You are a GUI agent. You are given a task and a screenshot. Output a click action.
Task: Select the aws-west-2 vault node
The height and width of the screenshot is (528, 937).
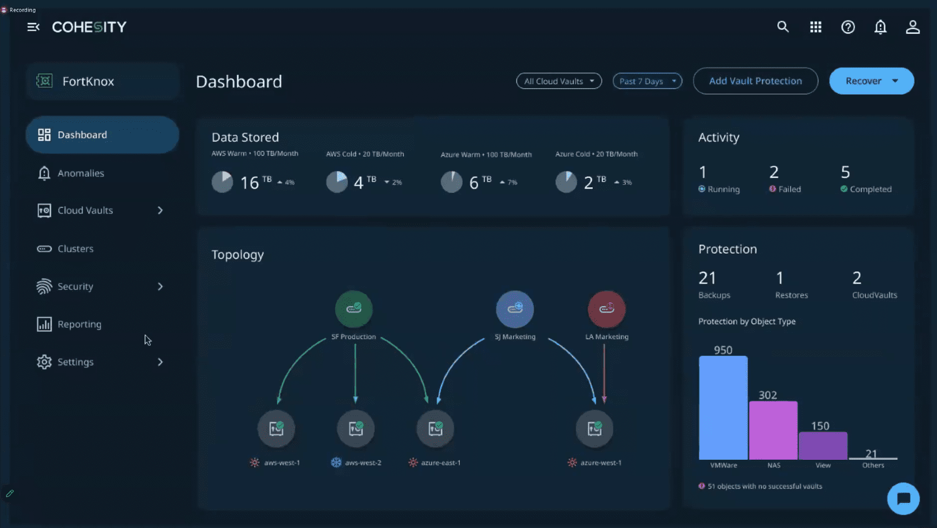point(356,428)
